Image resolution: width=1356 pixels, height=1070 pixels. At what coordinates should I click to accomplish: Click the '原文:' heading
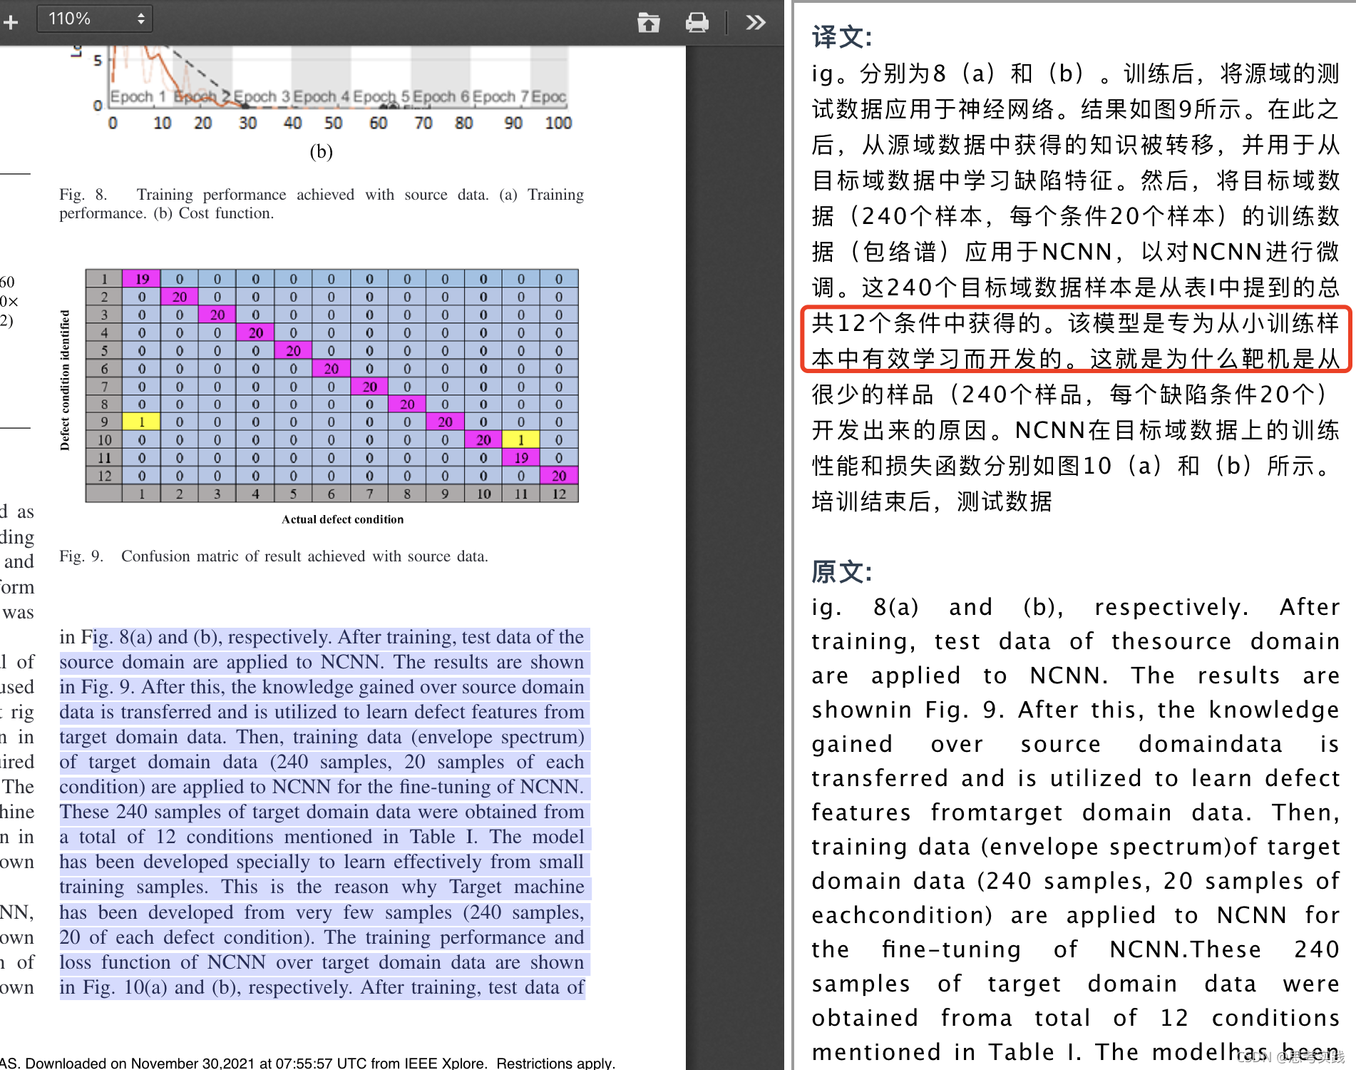click(842, 572)
